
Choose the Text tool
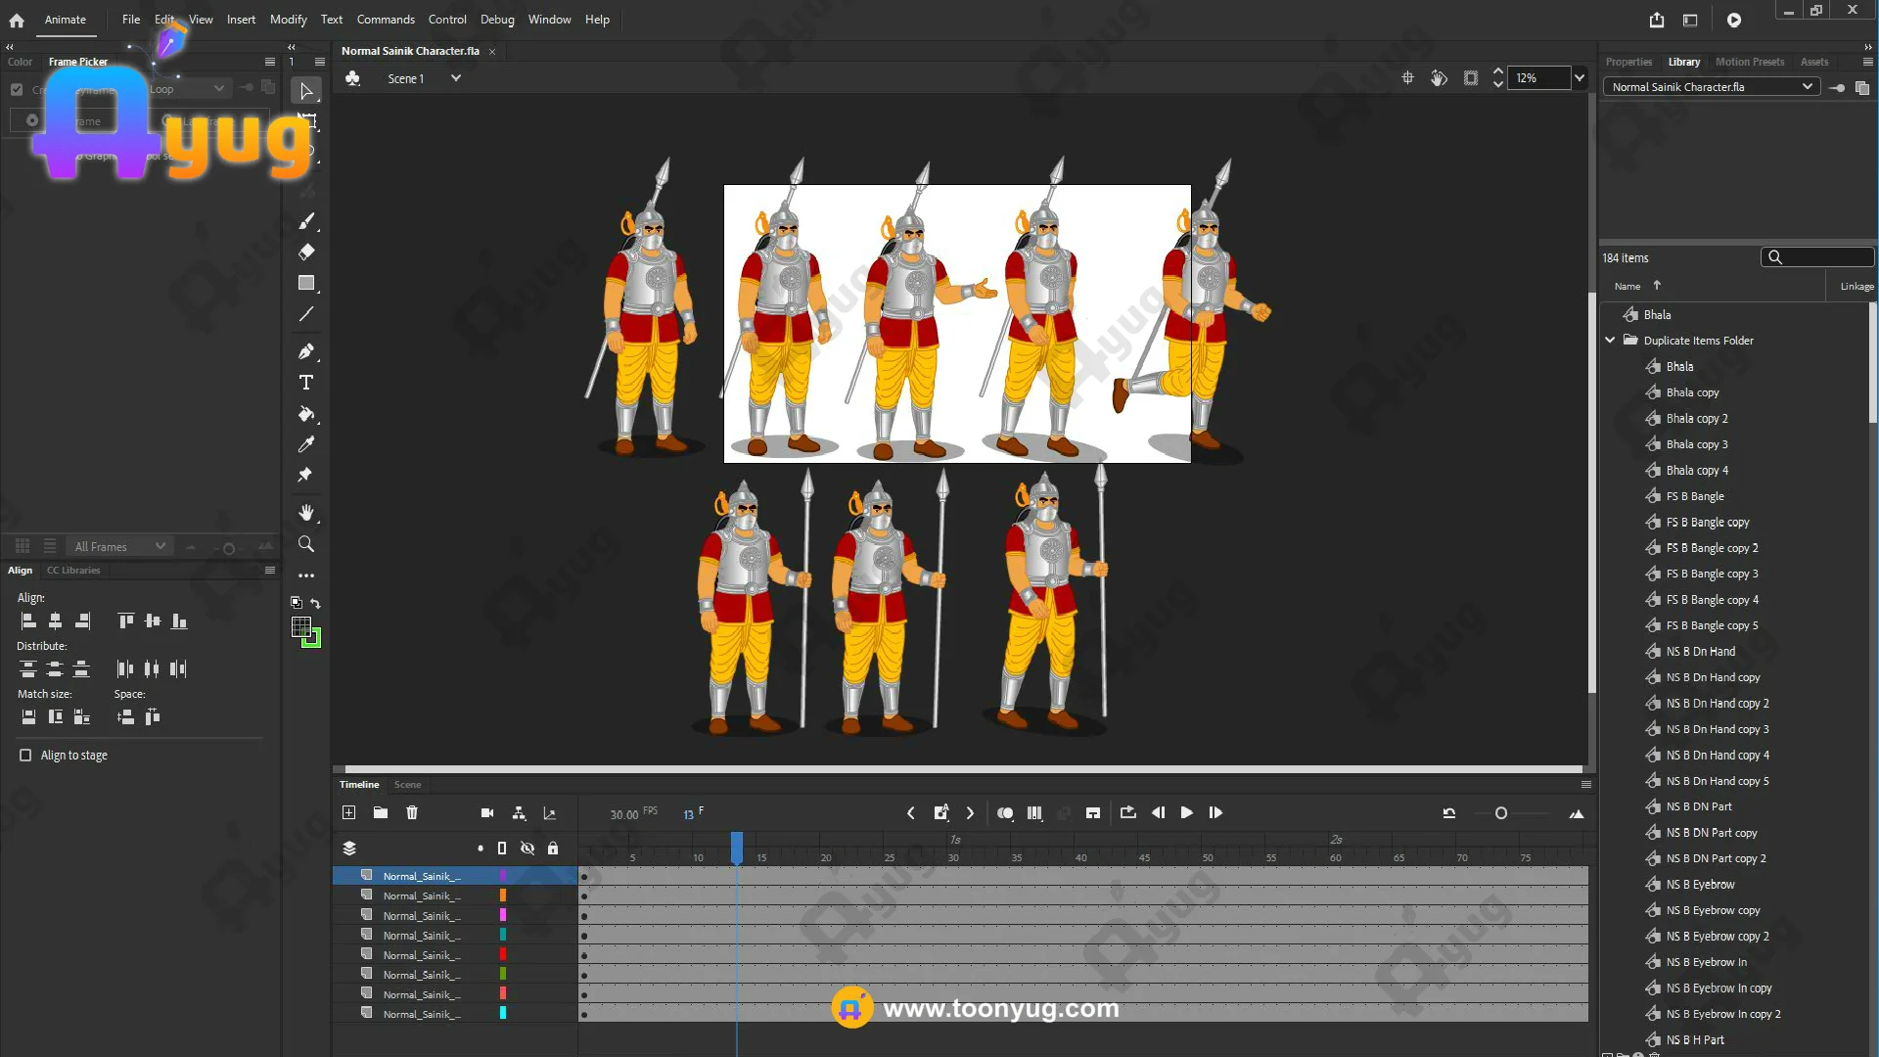306,383
